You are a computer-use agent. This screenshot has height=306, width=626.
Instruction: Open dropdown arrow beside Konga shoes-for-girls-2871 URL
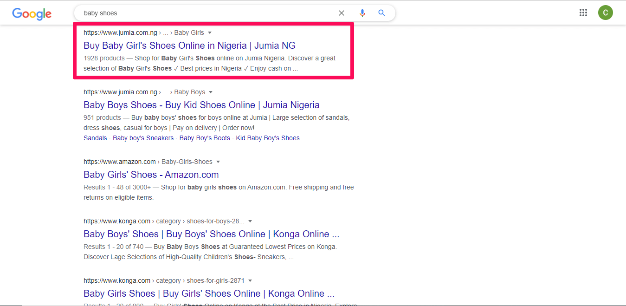tap(250, 280)
